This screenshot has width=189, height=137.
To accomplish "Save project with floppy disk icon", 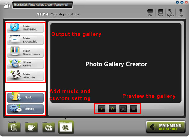I will (160, 13).
